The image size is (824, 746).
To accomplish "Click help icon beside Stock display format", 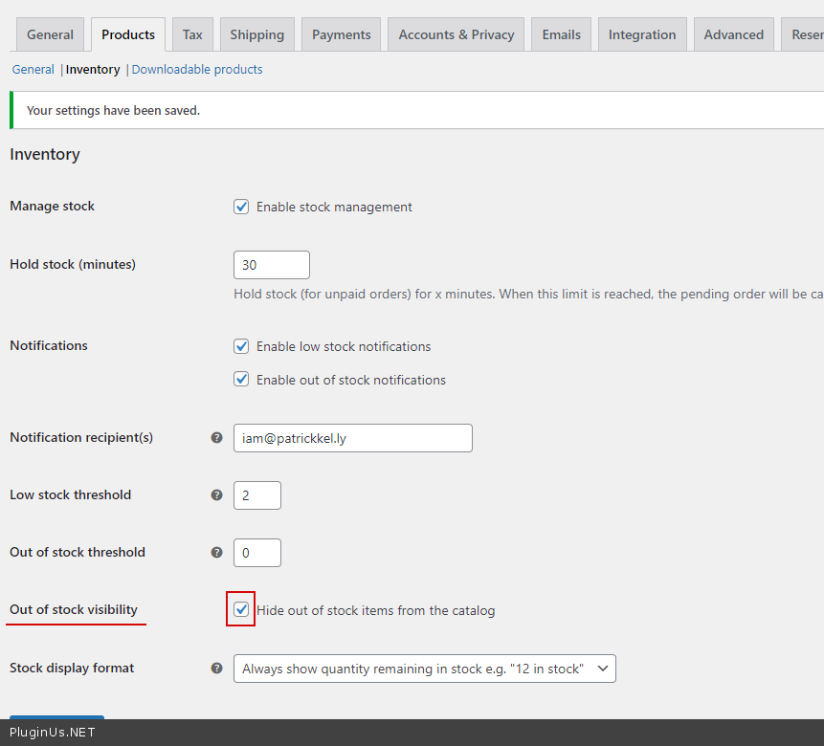I will [216, 669].
